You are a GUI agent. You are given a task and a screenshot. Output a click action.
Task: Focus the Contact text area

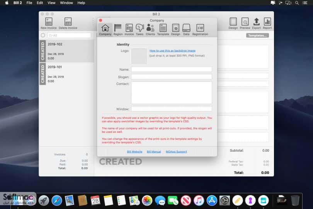172,93
